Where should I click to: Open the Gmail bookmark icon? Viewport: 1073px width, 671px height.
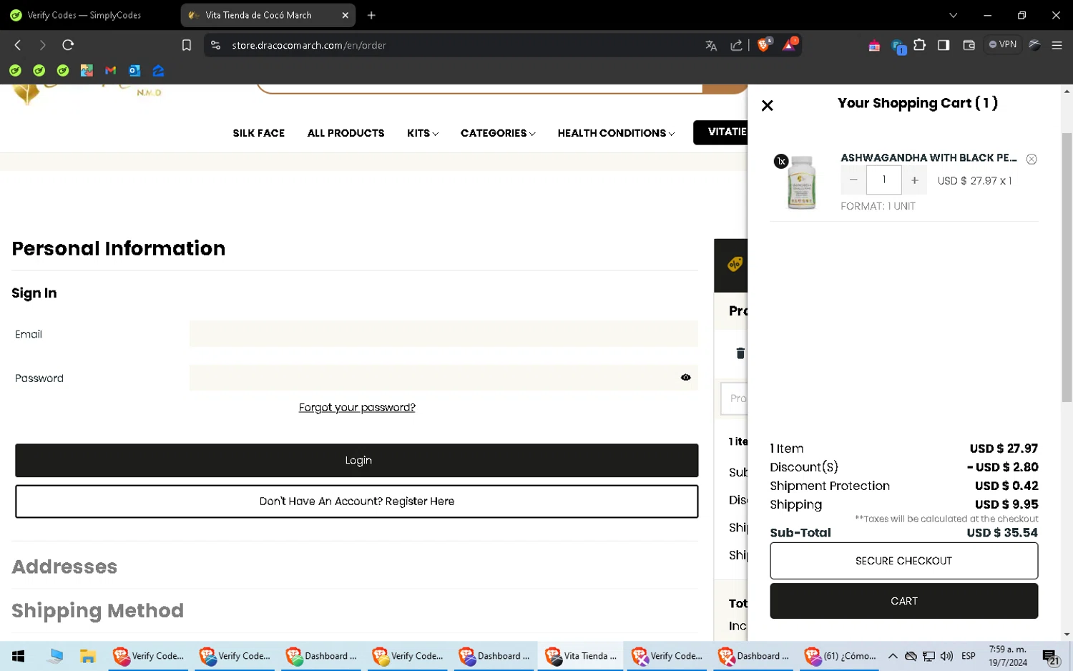tap(110, 70)
